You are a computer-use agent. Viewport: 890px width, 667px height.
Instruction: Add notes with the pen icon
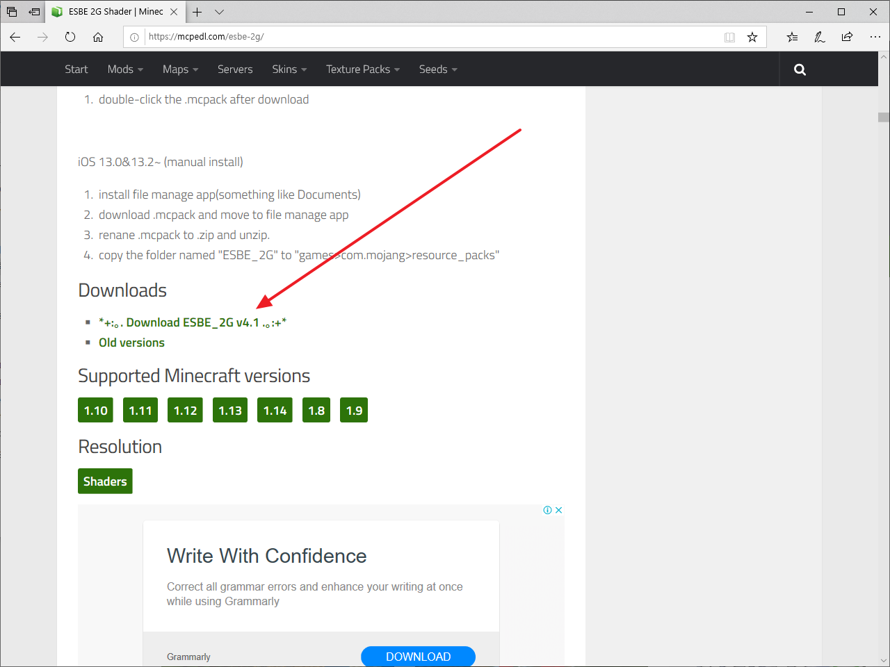tap(820, 38)
